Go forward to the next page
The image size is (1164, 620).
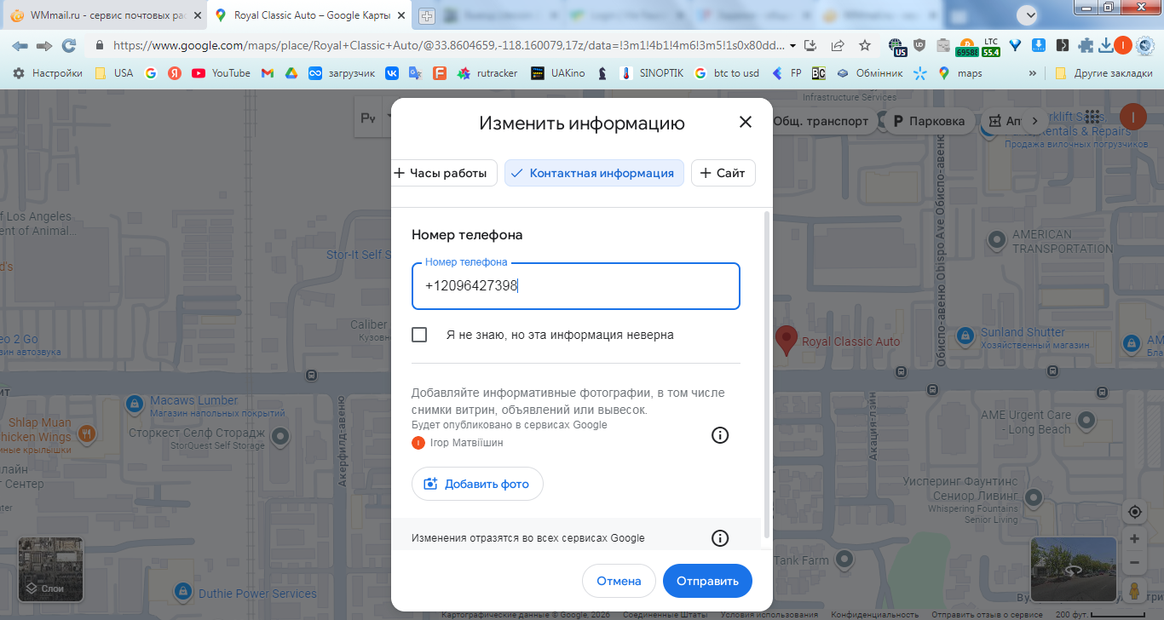click(x=44, y=45)
